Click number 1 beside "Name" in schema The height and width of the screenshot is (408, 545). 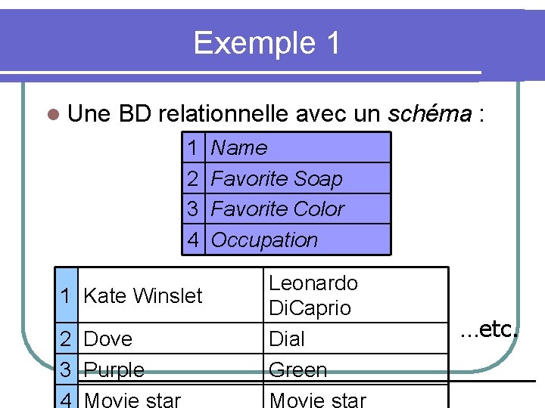195,148
